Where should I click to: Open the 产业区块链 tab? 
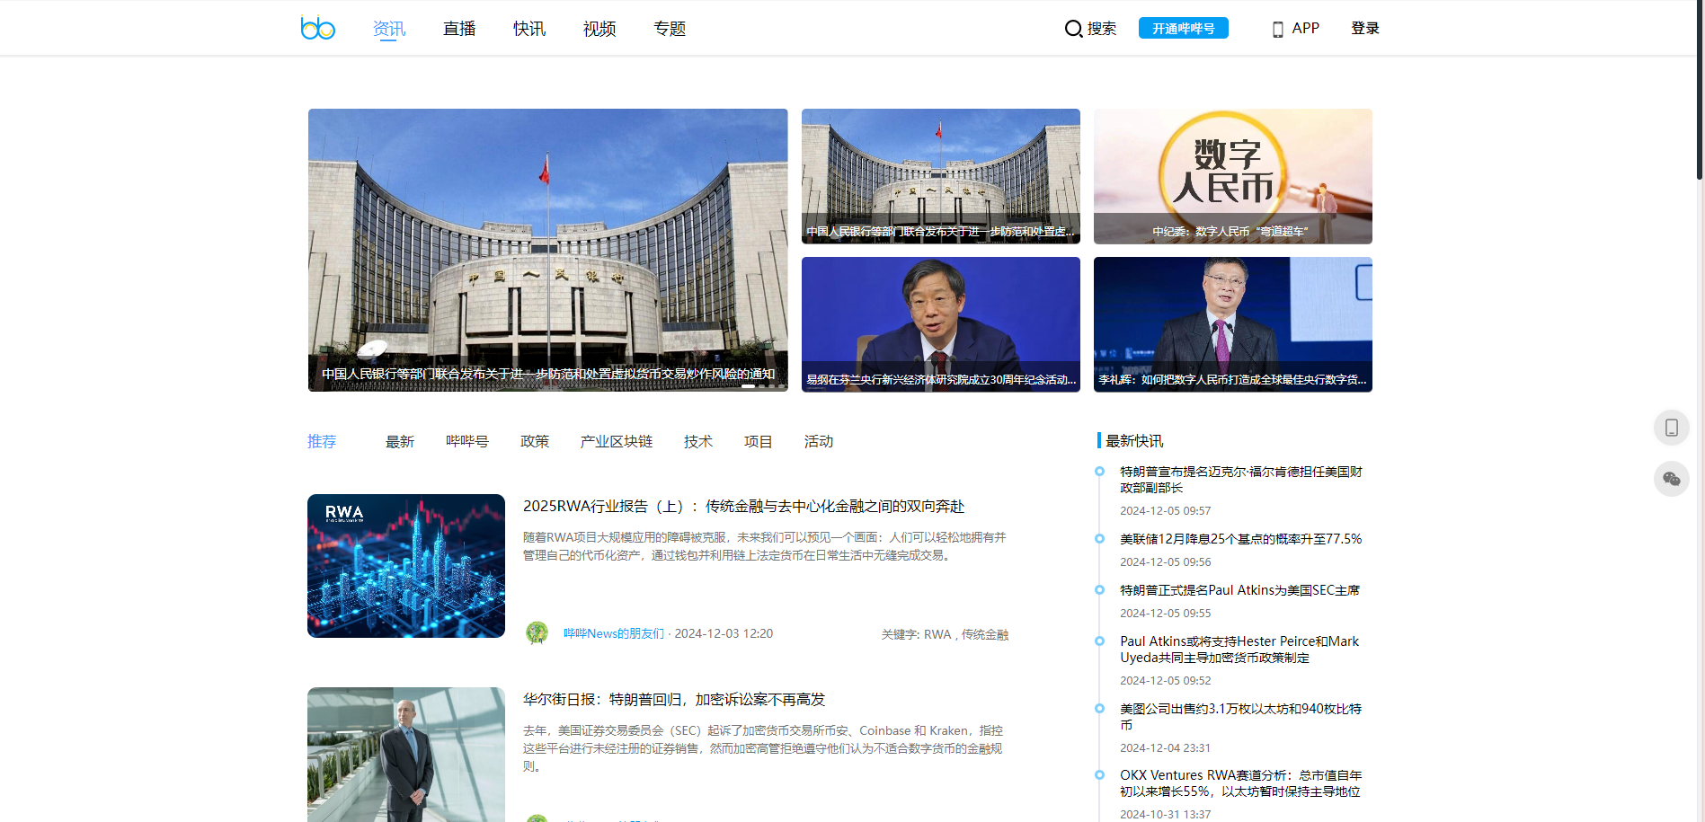(616, 441)
